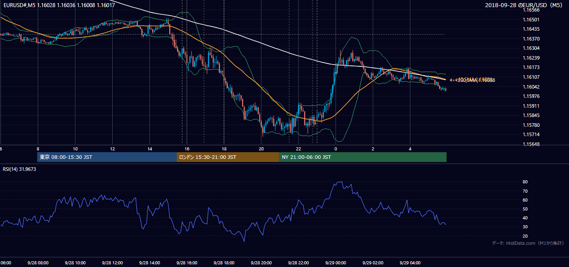
Task: Click the '2018-09-28 のEUR/USD (M5)' chart title
Action: click(524, 5)
